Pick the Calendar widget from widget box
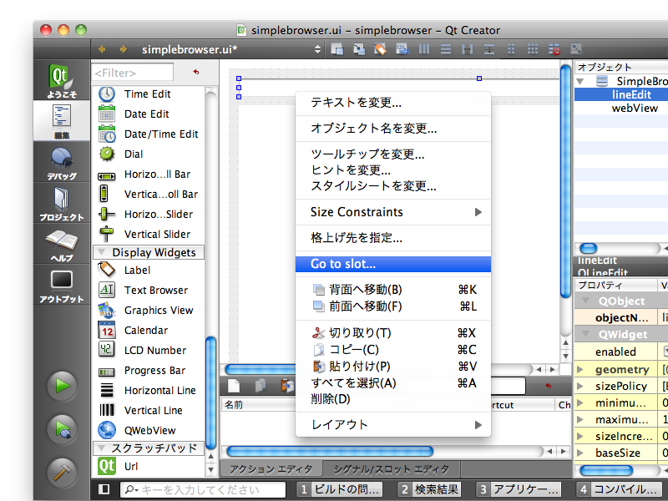The image size is (668, 501). coord(145,330)
